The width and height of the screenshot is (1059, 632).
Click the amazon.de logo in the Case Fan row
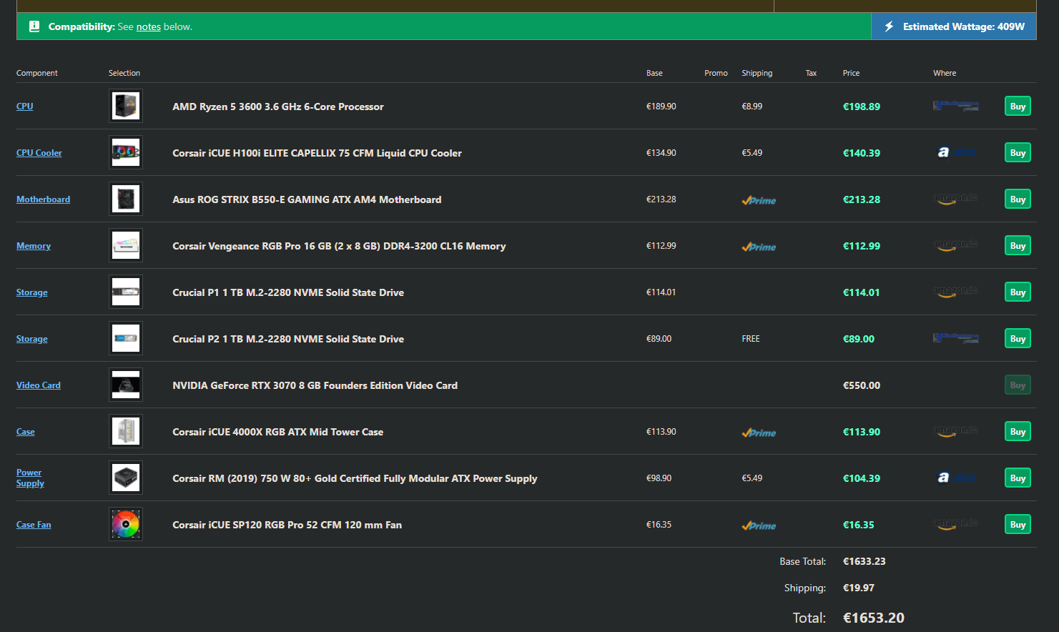tap(955, 524)
